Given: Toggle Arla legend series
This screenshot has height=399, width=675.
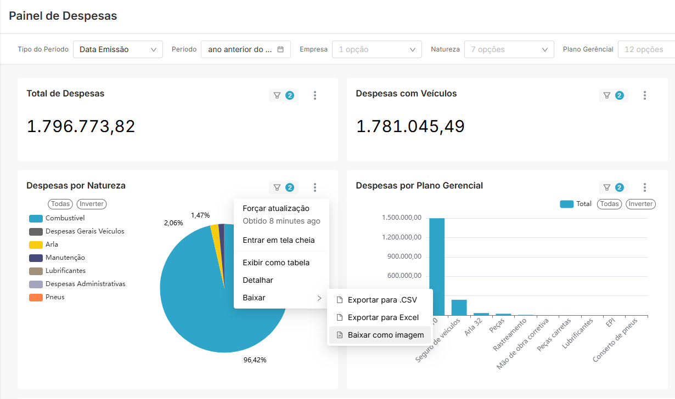Looking at the screenshot, I should pyautogui.click(x=43, y=244).
